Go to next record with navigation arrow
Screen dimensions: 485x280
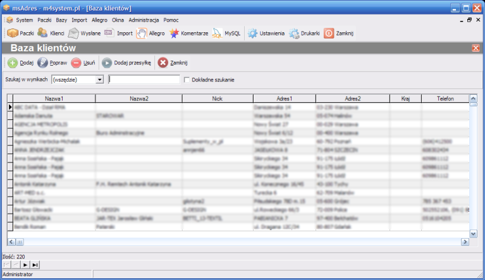(25, 265)
